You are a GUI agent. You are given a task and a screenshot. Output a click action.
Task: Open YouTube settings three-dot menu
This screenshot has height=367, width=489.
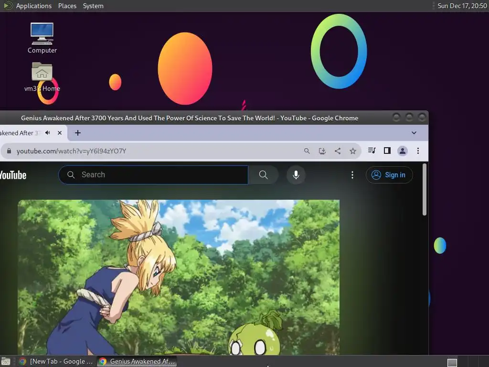click(x=352, y=175)
